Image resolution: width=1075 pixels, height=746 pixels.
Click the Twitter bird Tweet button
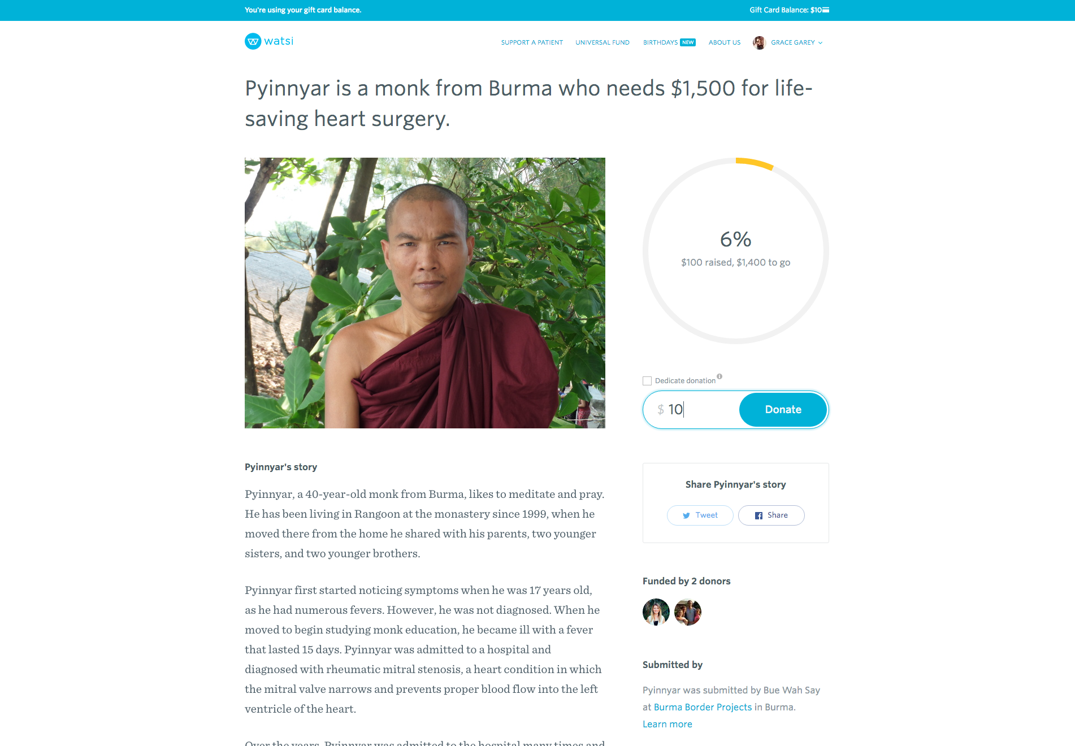(x=700, y=515)
